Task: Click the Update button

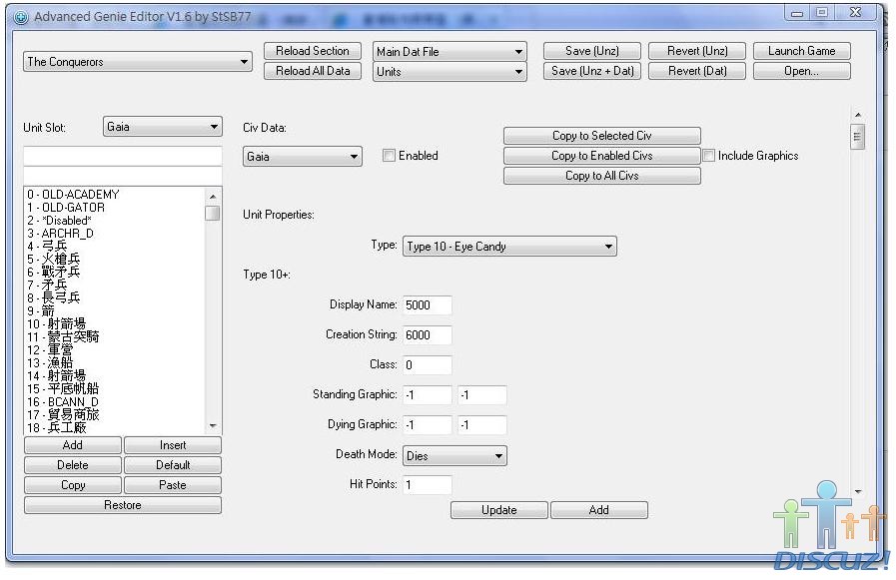Action: coord(498,510)
